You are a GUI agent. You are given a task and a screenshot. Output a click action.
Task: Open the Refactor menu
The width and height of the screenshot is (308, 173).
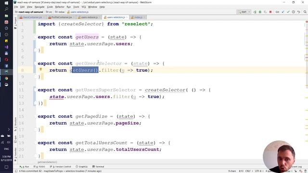(60, 7)
